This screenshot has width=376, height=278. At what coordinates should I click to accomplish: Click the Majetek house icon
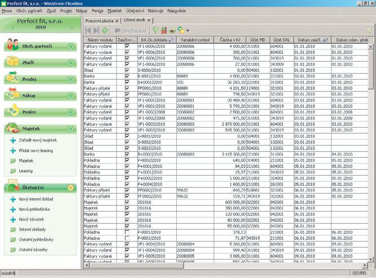13,127
